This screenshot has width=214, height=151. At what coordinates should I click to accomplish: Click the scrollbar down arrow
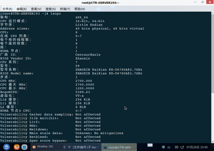coord(213,142)
